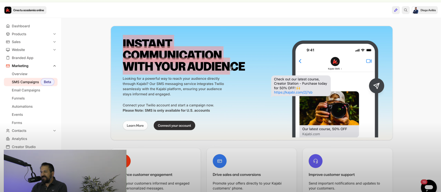Screen dimensions: 441x192
Task: Open Forms in sidebar
Action: [17, 123]
